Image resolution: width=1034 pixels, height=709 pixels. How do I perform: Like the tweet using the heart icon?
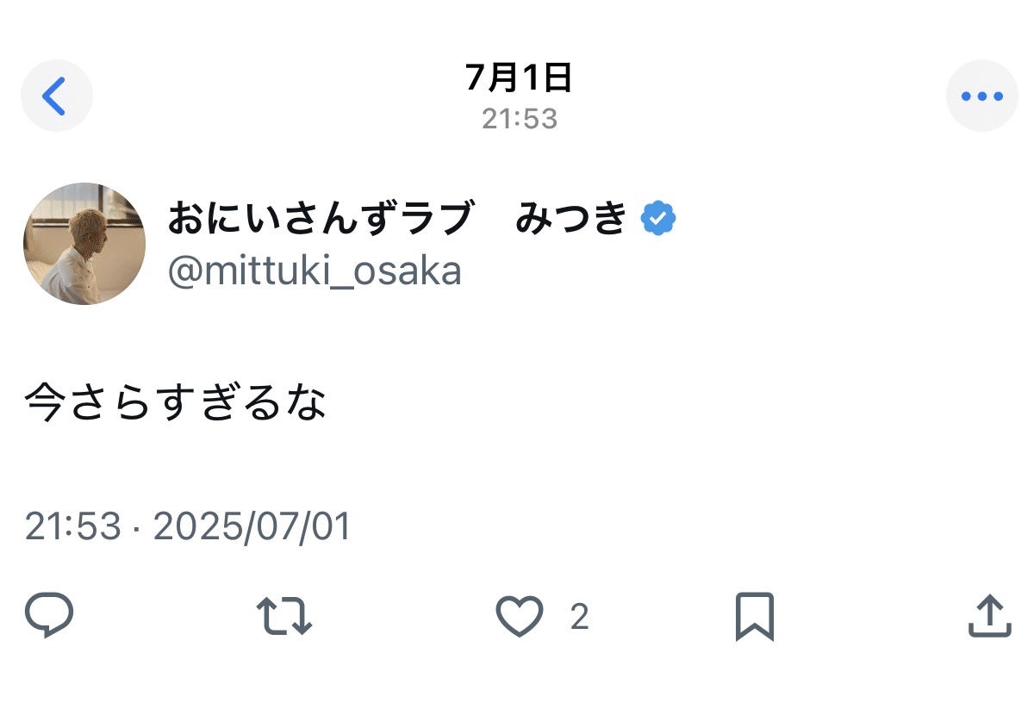[x=520, y=617]
